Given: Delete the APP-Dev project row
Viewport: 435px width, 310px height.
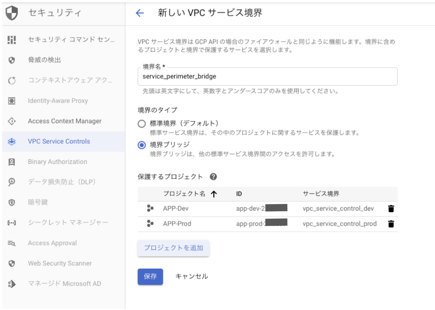Looking at the screenshot, I should click(391, 209).
